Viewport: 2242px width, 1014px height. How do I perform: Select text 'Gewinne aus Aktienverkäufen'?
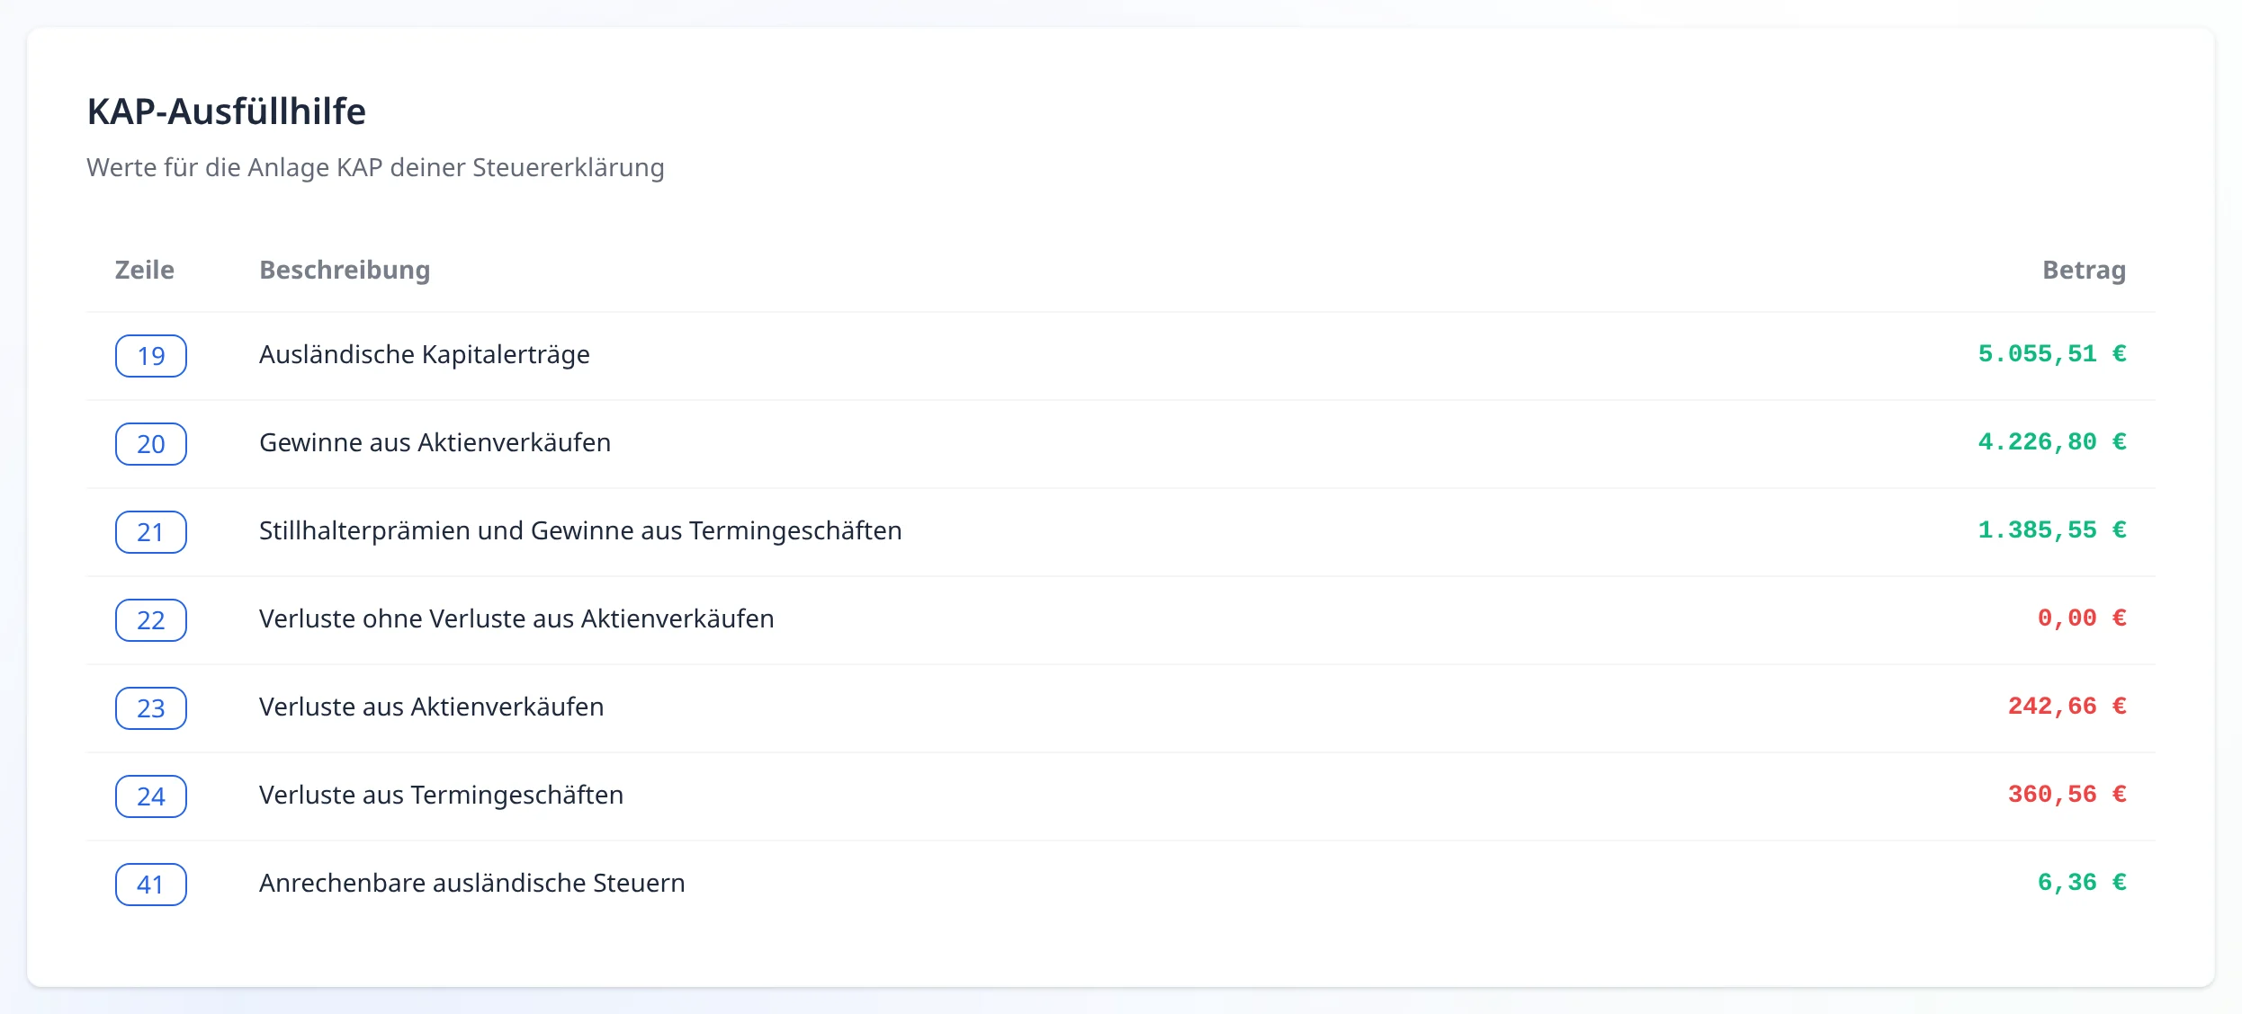(435, 442)
